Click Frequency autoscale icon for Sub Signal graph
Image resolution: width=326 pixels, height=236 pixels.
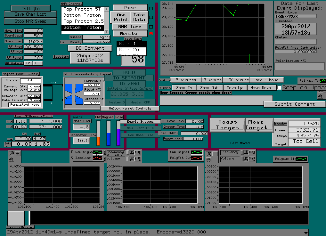click(x=132, y=152)
